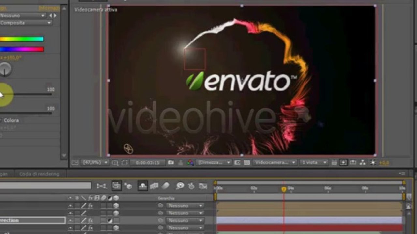Open the composition flowchart from the viewer bar
The height and width of the screenshot is (234, 417).
(363, 162)
